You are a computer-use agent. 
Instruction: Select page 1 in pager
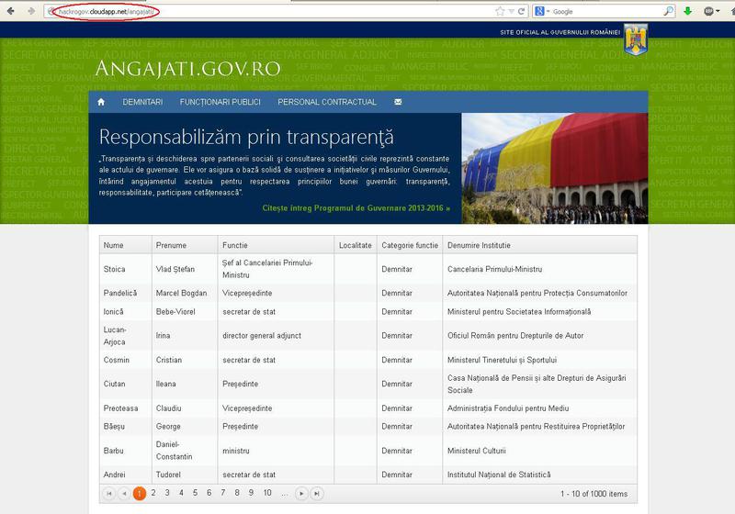pos(140,494)
